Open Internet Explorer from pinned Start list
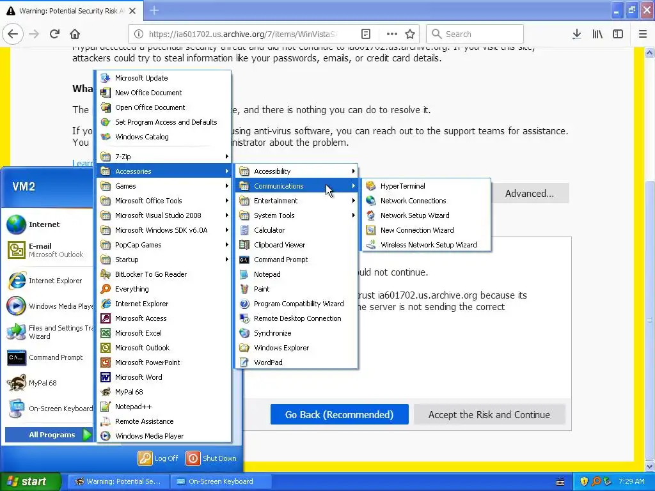Screen dimensions: 655x491 pyautogui.click(x=47, y=281)
